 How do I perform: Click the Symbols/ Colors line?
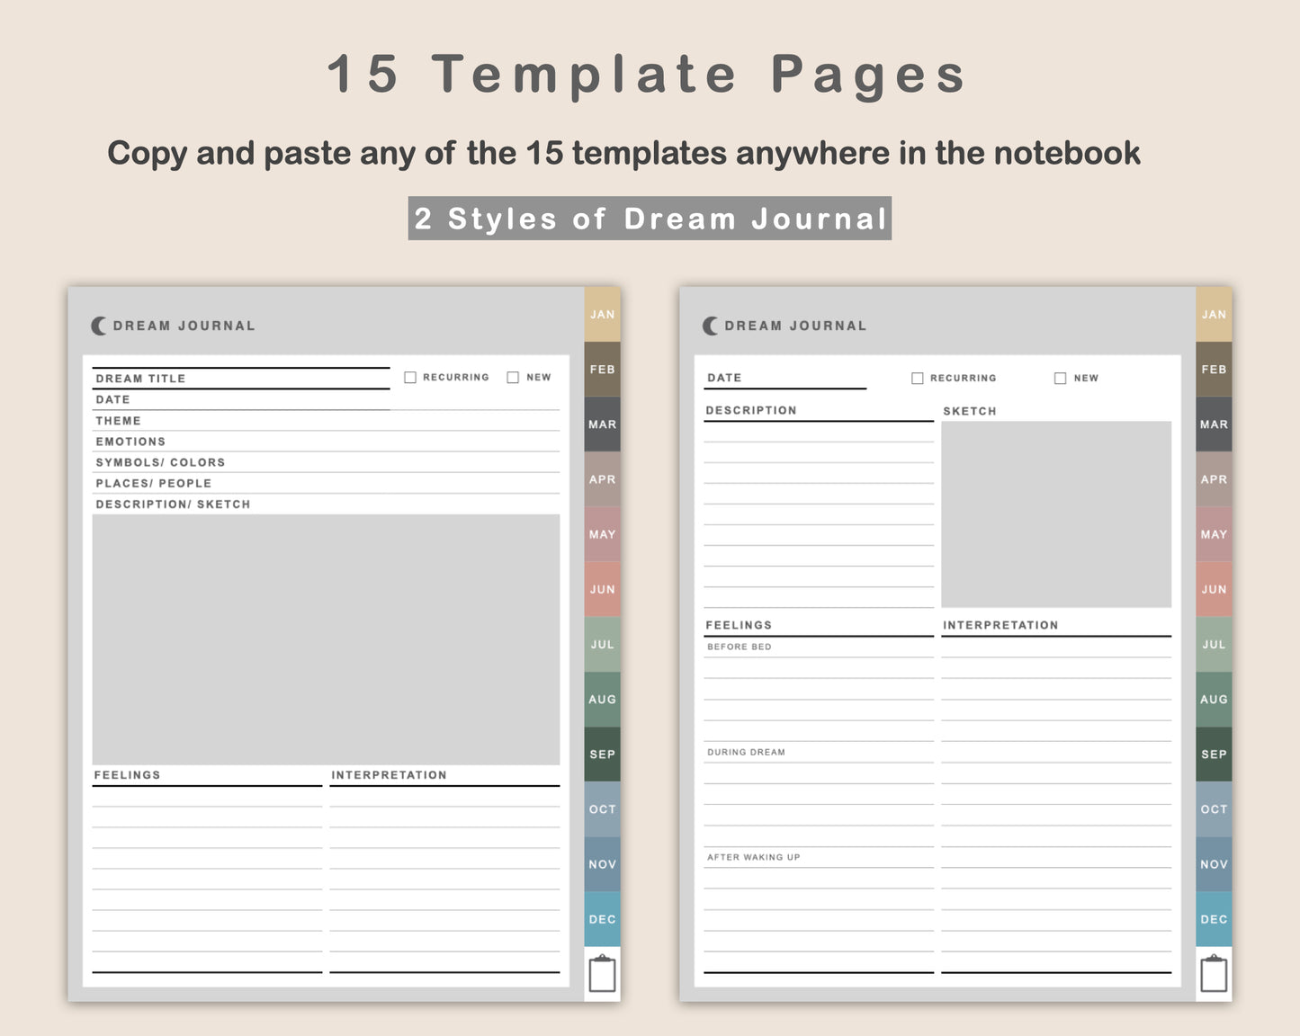[x=326, y=462]
